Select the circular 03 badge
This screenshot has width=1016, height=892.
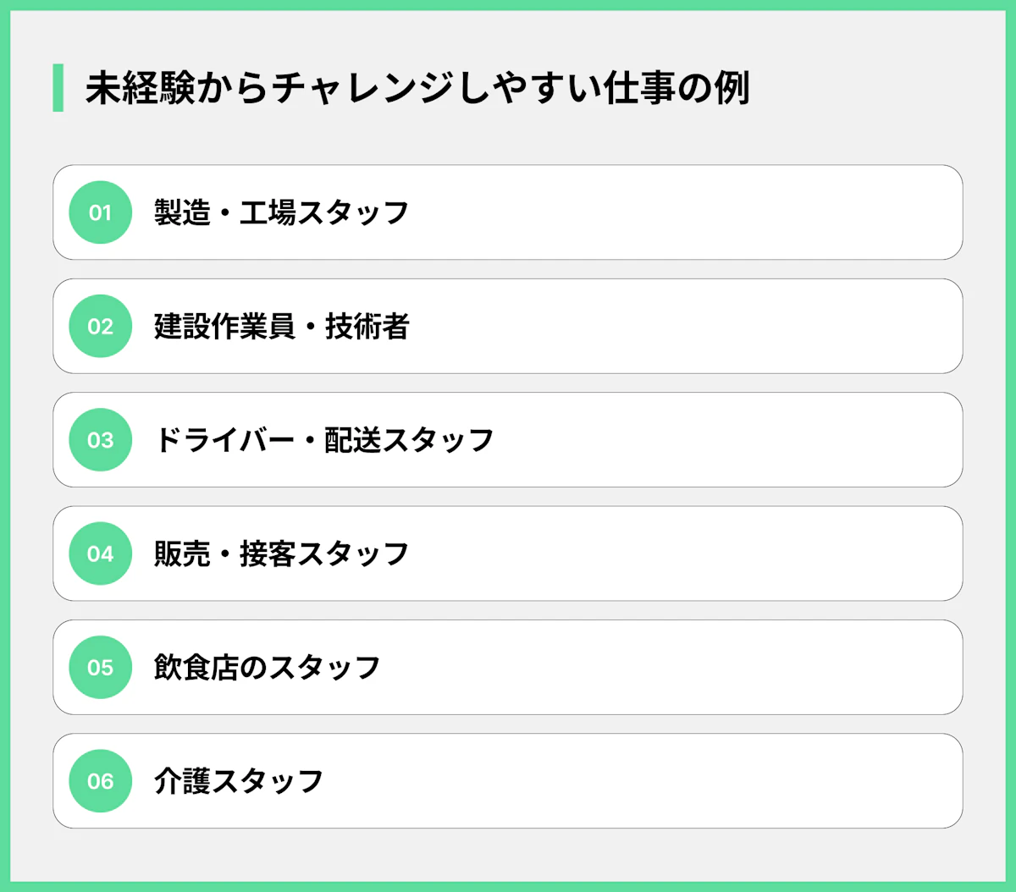100,440
